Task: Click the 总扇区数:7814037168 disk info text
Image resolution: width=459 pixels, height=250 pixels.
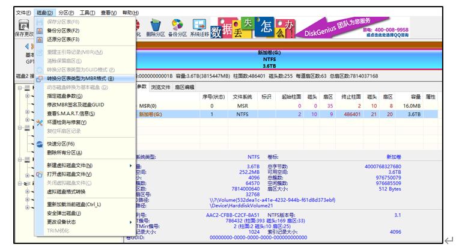Action: [x=354, y=76]
